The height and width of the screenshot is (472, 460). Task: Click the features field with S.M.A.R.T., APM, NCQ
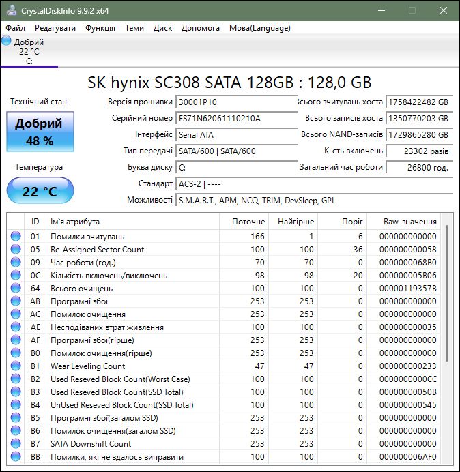point(314,200)
